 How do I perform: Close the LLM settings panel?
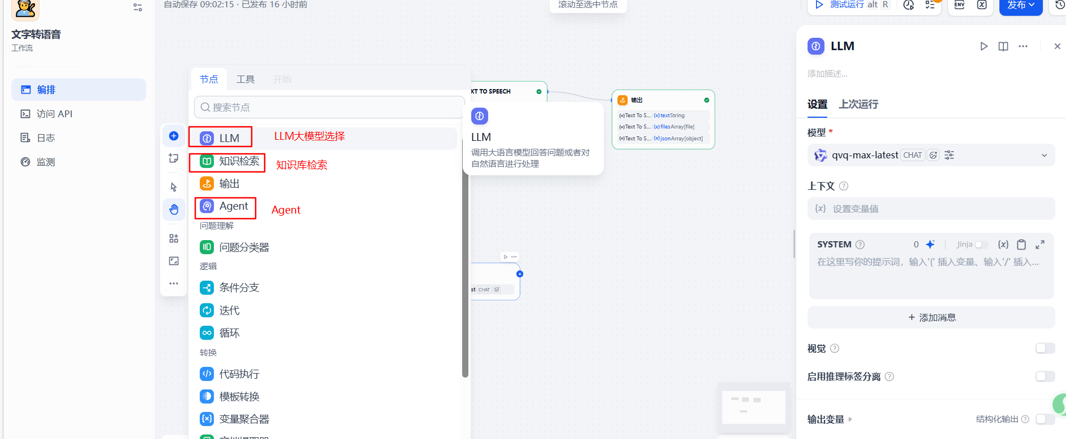[1058, 46]
